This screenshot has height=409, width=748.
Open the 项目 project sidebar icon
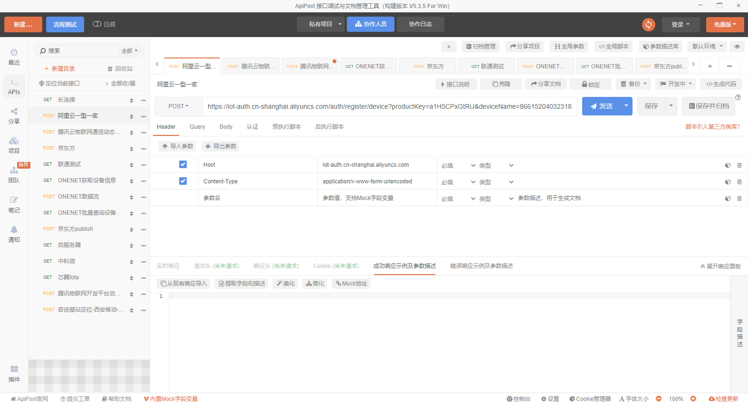point(14,145)
